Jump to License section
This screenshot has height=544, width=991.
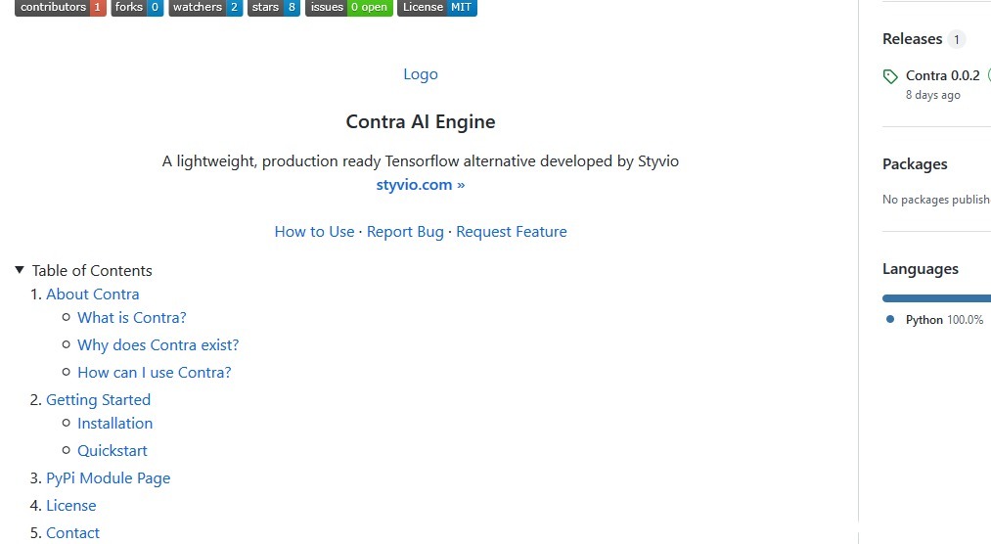(70, 506)
